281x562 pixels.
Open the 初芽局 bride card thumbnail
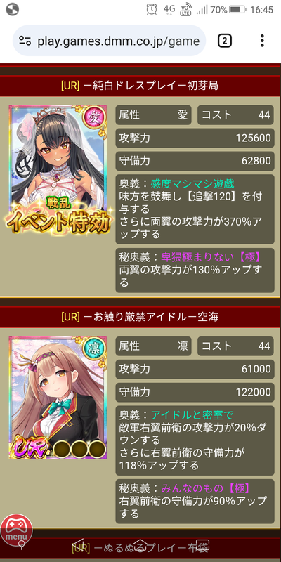coord(58,169)
